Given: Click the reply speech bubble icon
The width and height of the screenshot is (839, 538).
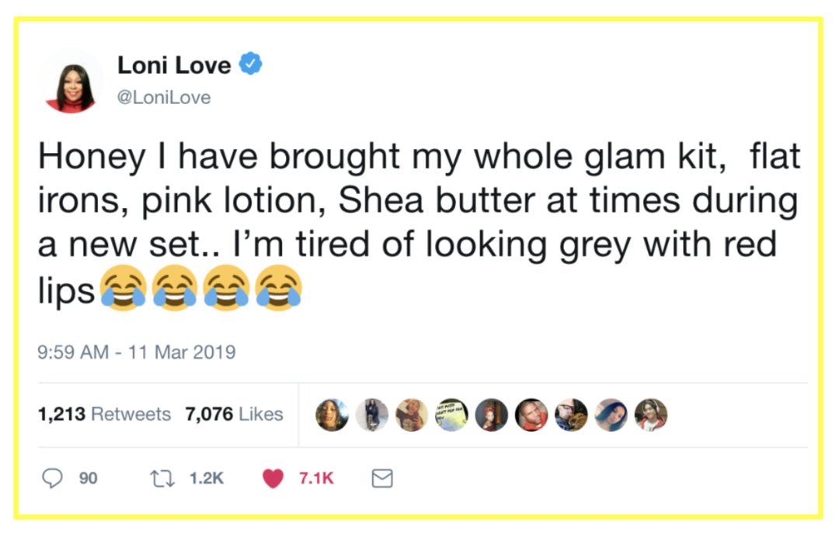Looking at the screenshot, I should click(x=51, y=479).
